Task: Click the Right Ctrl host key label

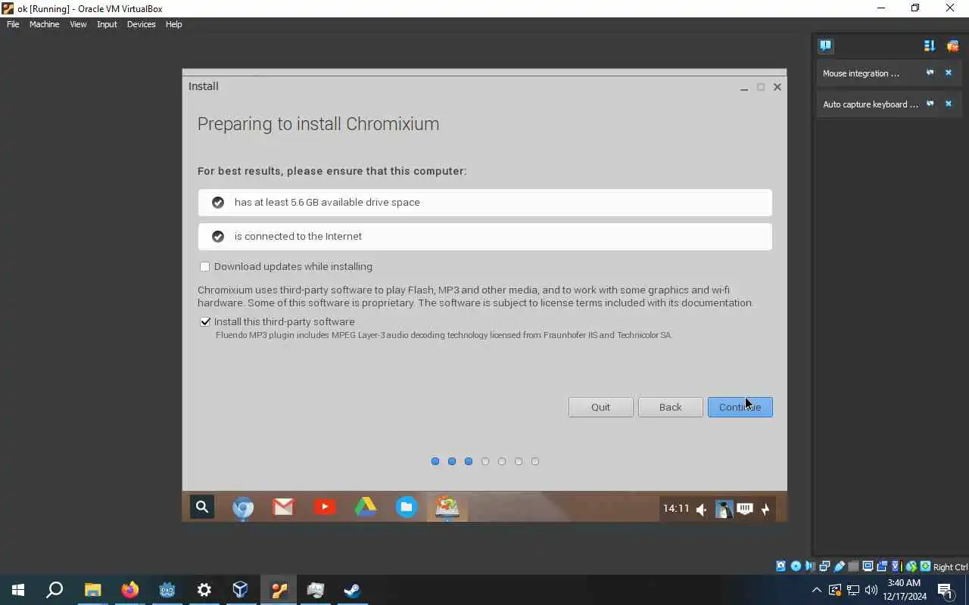Action: tap(950, 567)
